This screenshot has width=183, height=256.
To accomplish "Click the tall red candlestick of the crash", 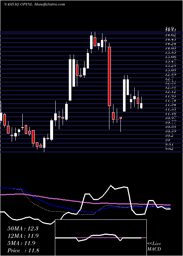I will point(109,76).
